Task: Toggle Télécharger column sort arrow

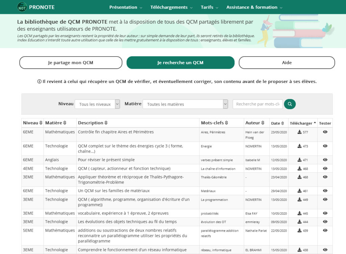Action: (315, 123)
